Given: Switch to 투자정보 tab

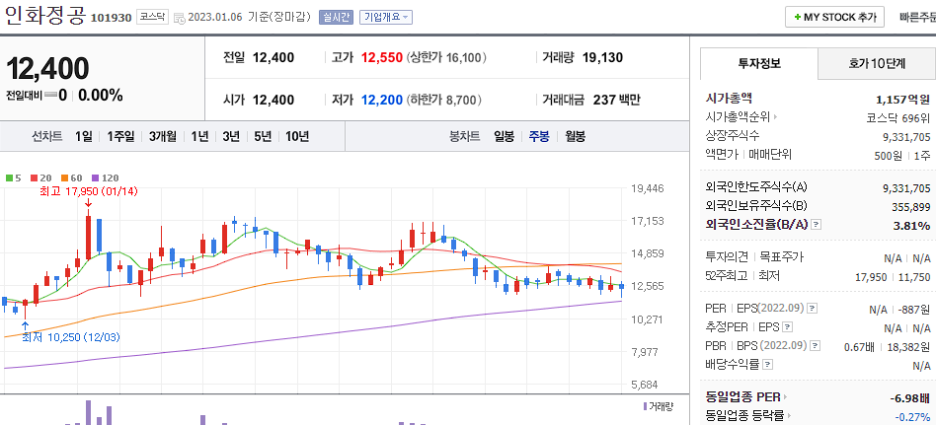Looking at the screenshot, I should click(x=759, y=64).
